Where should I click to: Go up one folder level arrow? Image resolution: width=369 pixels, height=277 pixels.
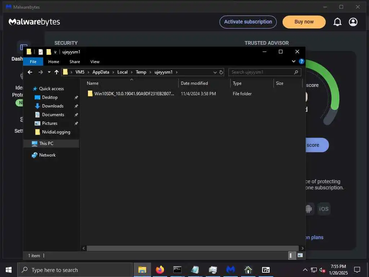tap(57, 72)
